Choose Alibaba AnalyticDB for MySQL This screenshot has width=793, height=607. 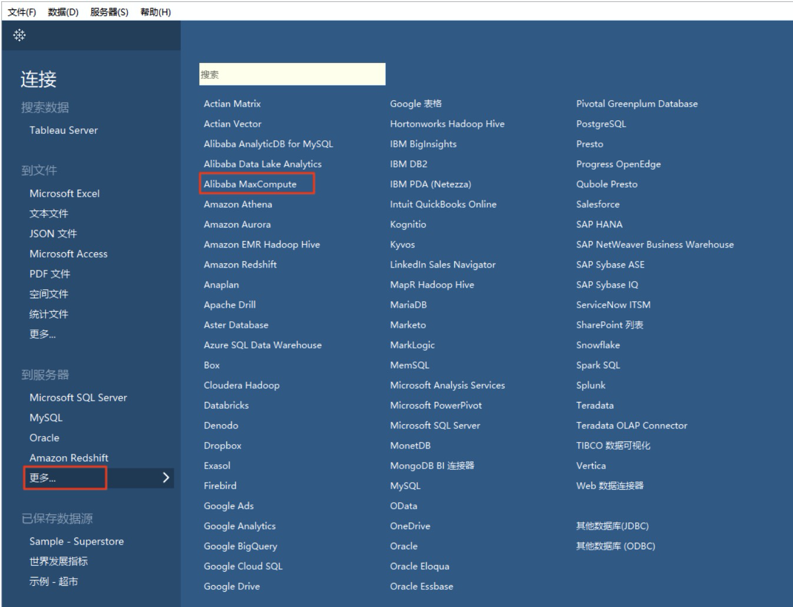268,144
